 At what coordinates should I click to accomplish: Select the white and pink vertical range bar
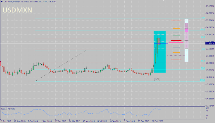click(x=186, y=40)
